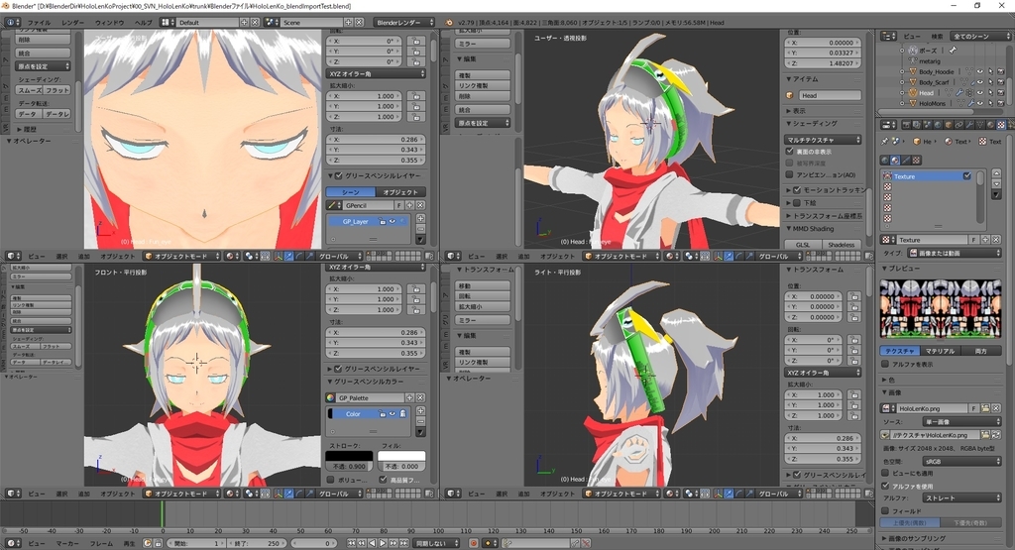Open the Modifiers properties tab wrench icon
Viewport: 1015px width, 550px height.
[969, 125]
